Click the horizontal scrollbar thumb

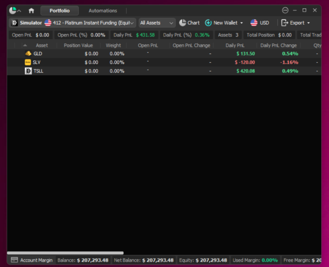click(x=65, y=253)
